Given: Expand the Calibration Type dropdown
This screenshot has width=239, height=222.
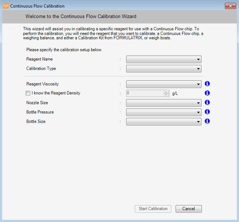Looking at the screenshot, I should tap(164, 69).
